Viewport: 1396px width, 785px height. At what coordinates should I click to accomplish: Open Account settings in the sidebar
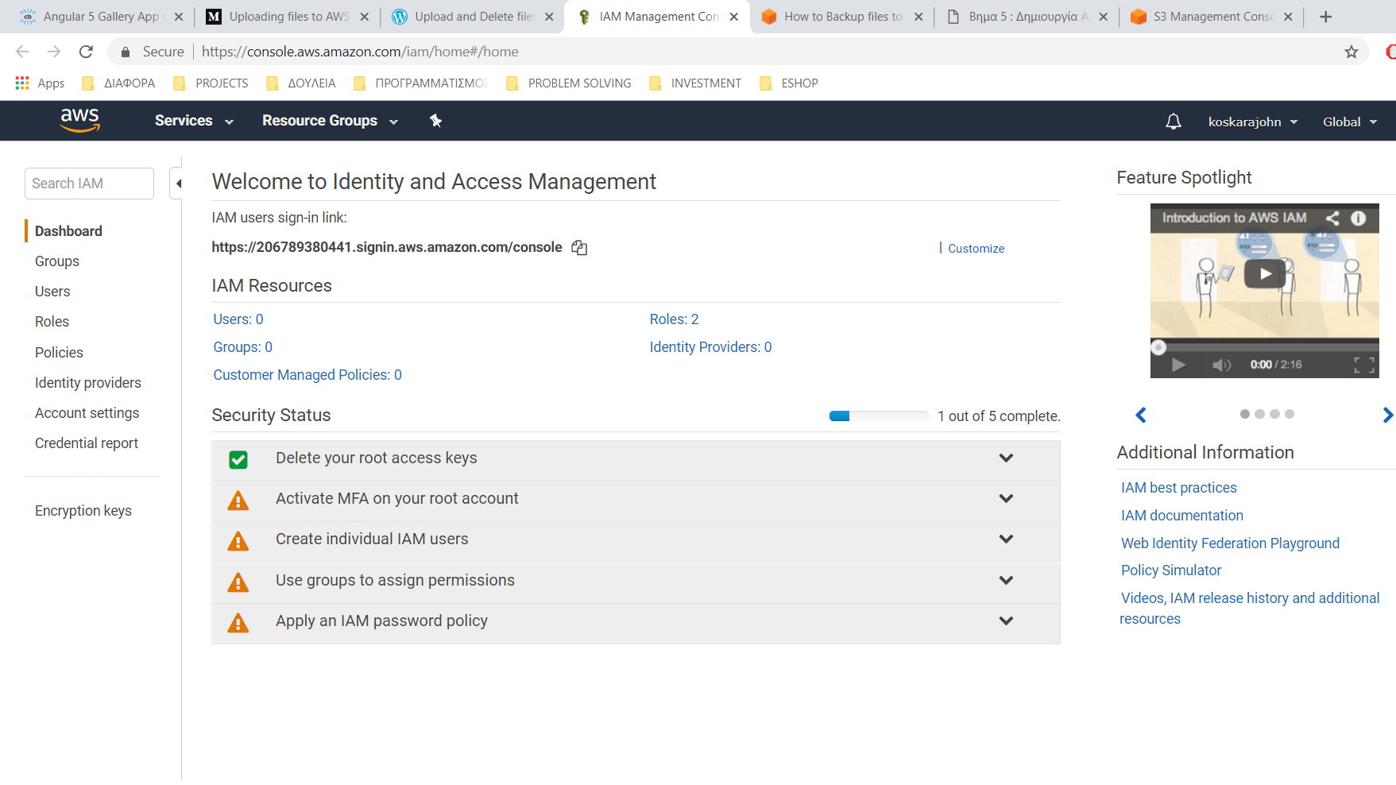click(87, 413)
